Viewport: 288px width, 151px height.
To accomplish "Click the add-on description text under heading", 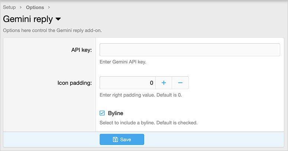I will click(x=52, y=30).
